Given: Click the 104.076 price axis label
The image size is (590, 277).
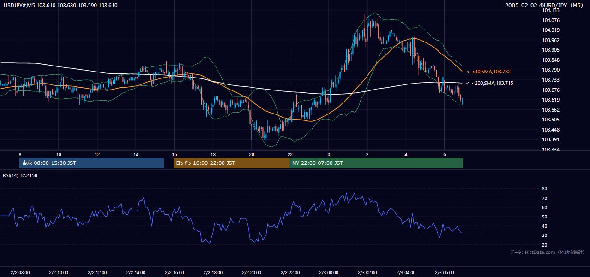Looking at the screenshot, I should [x=551, y=20].
